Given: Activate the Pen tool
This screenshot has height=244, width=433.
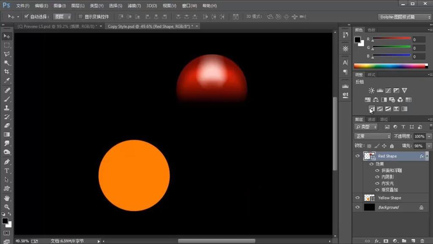Looking at the screenshot, I should 7,162.
